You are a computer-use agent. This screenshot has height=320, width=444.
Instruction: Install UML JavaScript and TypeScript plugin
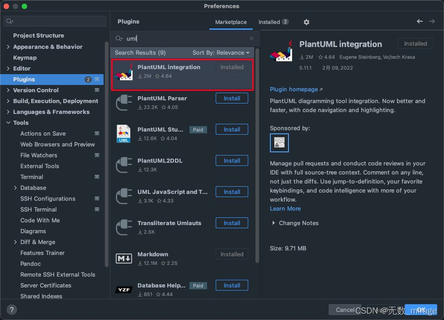[232, 192]
